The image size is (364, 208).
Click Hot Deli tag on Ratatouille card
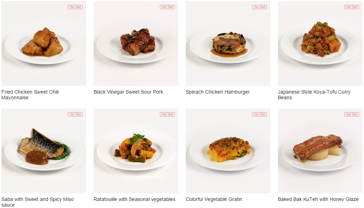[167, 114]
